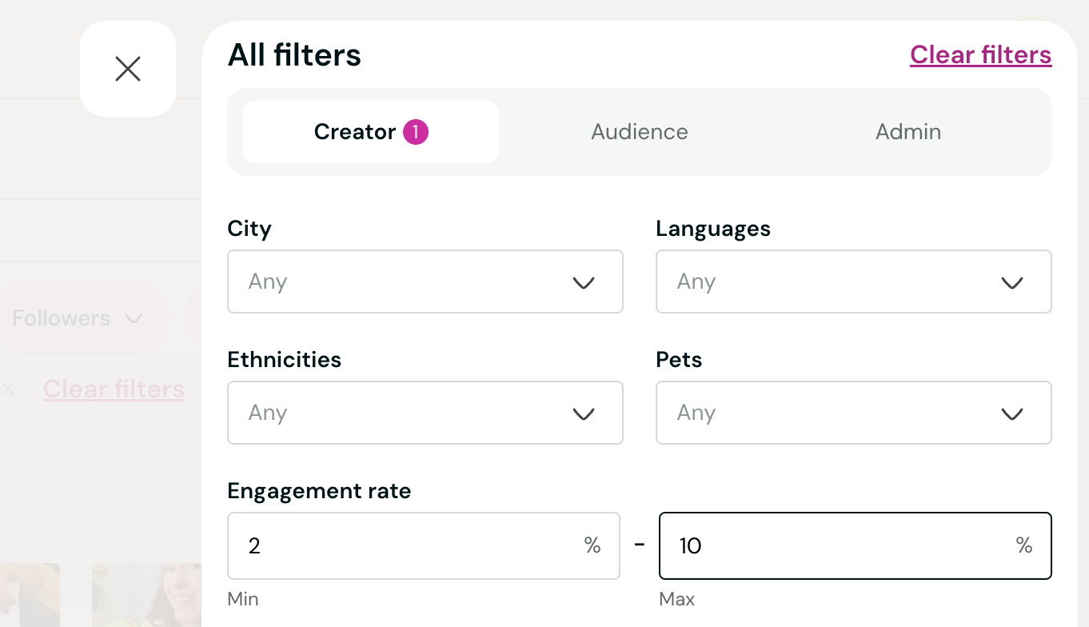Image resolution: width=1089 pixels, height=627 pixels.
Task: Open the Languages dropdown
Action: pyautogui.click(x=853, y=282)
